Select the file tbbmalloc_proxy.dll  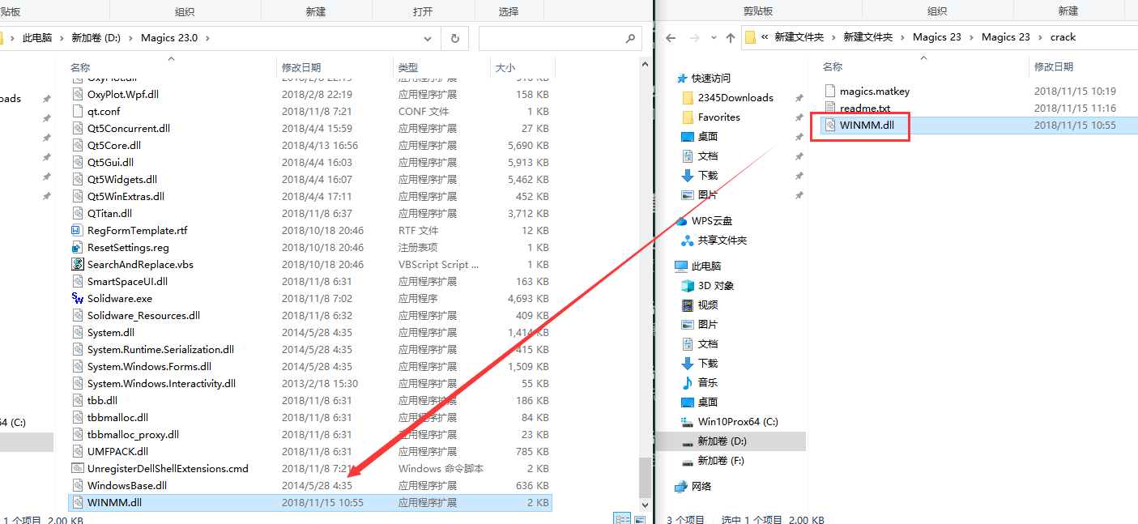(x=134, y=434)
